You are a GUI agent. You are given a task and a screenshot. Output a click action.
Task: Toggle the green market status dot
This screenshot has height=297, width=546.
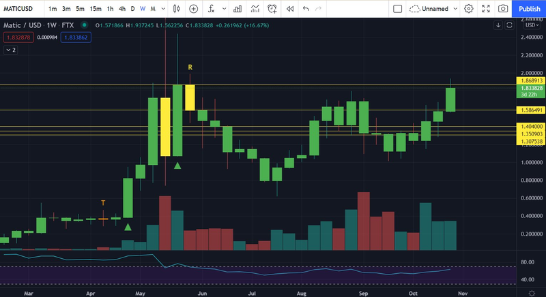(84, 25)
